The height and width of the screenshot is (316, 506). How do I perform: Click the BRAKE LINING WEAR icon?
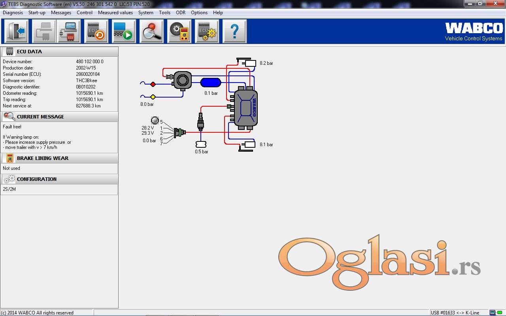click(x=9, y=158)
